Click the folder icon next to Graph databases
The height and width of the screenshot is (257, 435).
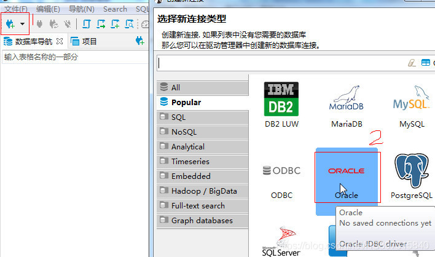[x=164, y=219]
